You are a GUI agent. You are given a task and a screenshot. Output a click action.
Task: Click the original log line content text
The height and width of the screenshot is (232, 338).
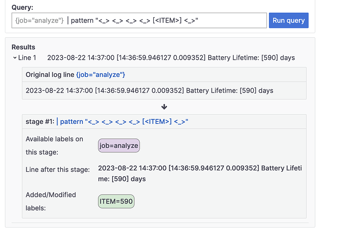149,91
